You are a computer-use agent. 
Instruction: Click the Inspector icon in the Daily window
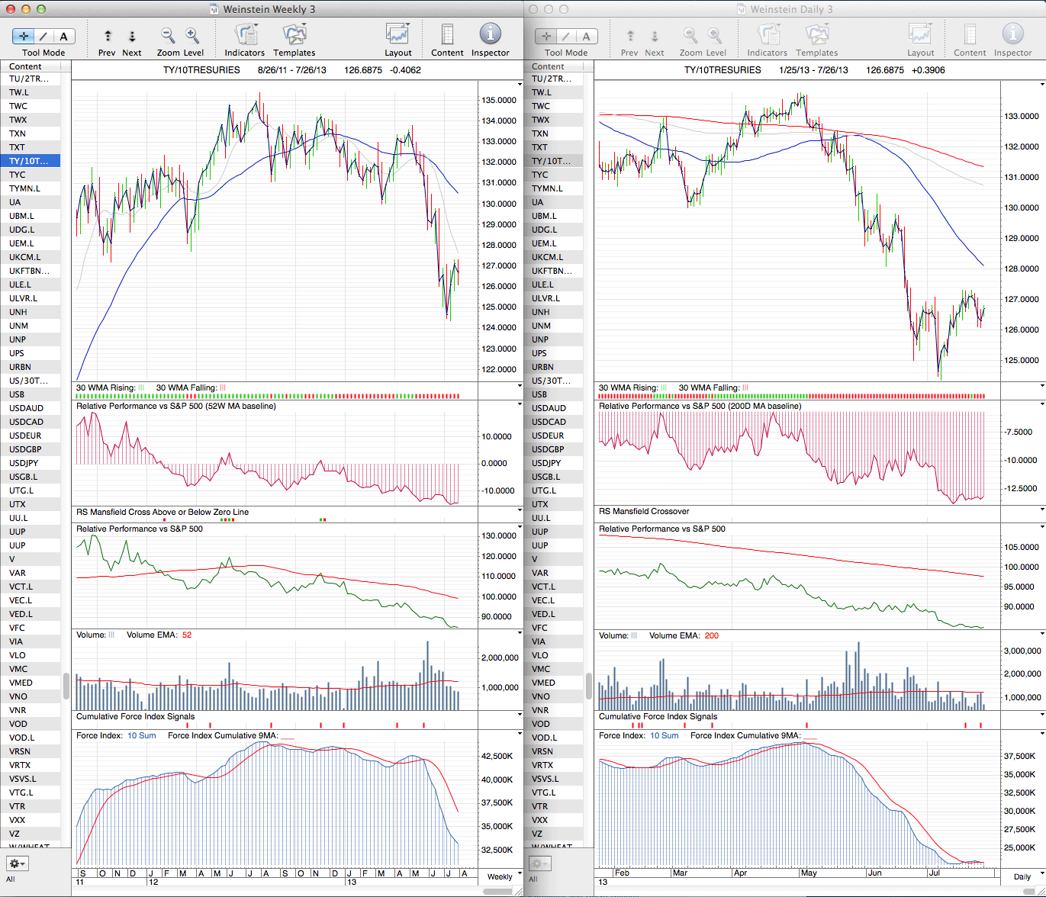[x=1012, y=35]
